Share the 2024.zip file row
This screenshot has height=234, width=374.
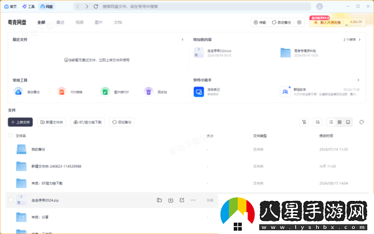coord(182,200)
